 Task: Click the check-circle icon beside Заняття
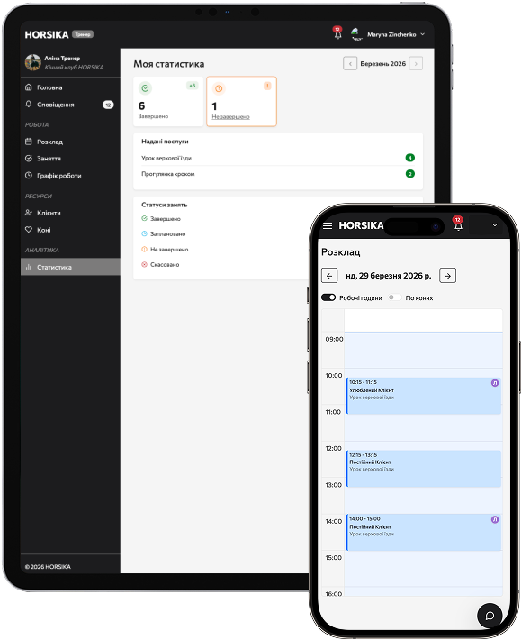point(29,159)
